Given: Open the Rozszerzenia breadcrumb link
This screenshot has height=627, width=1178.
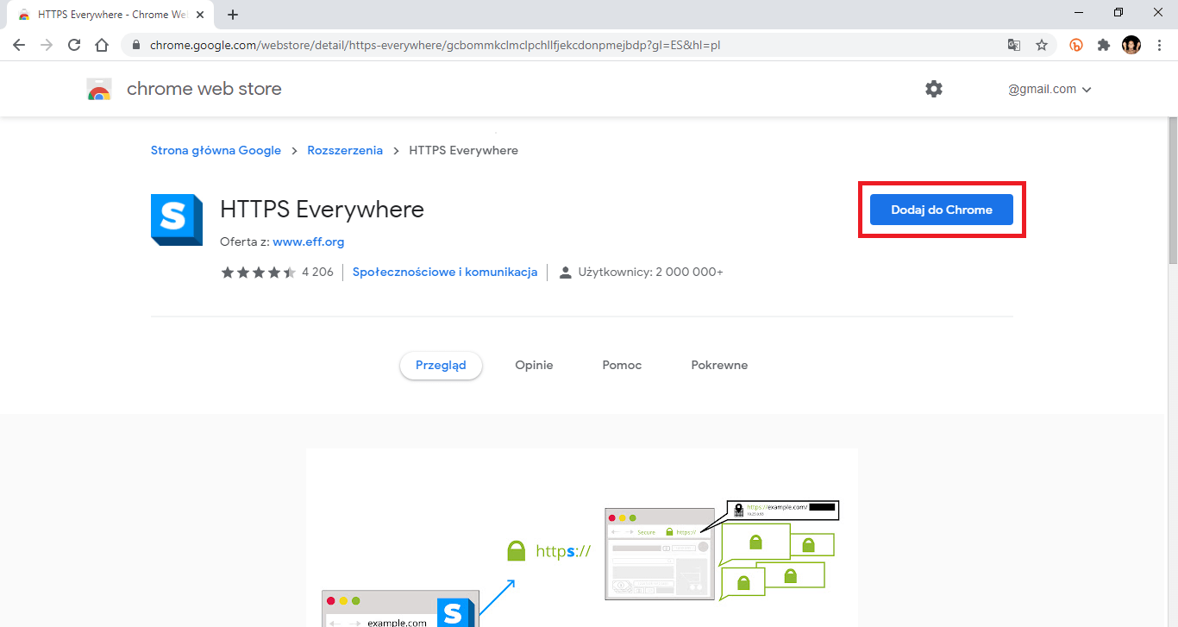Looking at the screenshot, I should point(345,150).
